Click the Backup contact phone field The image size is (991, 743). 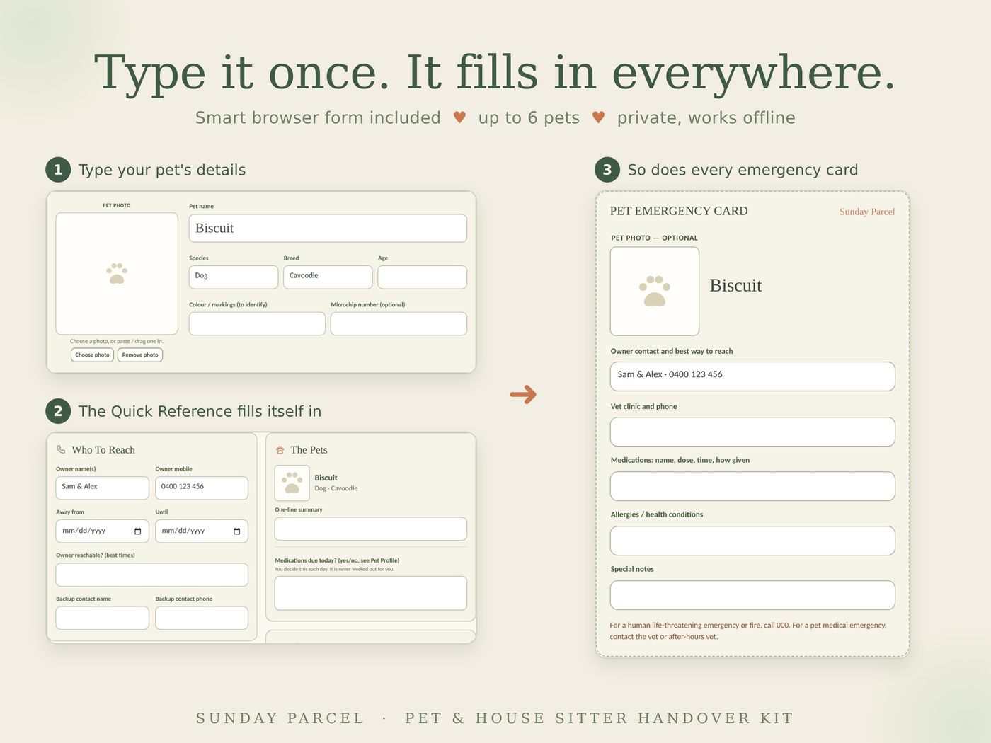pos(202,618)
